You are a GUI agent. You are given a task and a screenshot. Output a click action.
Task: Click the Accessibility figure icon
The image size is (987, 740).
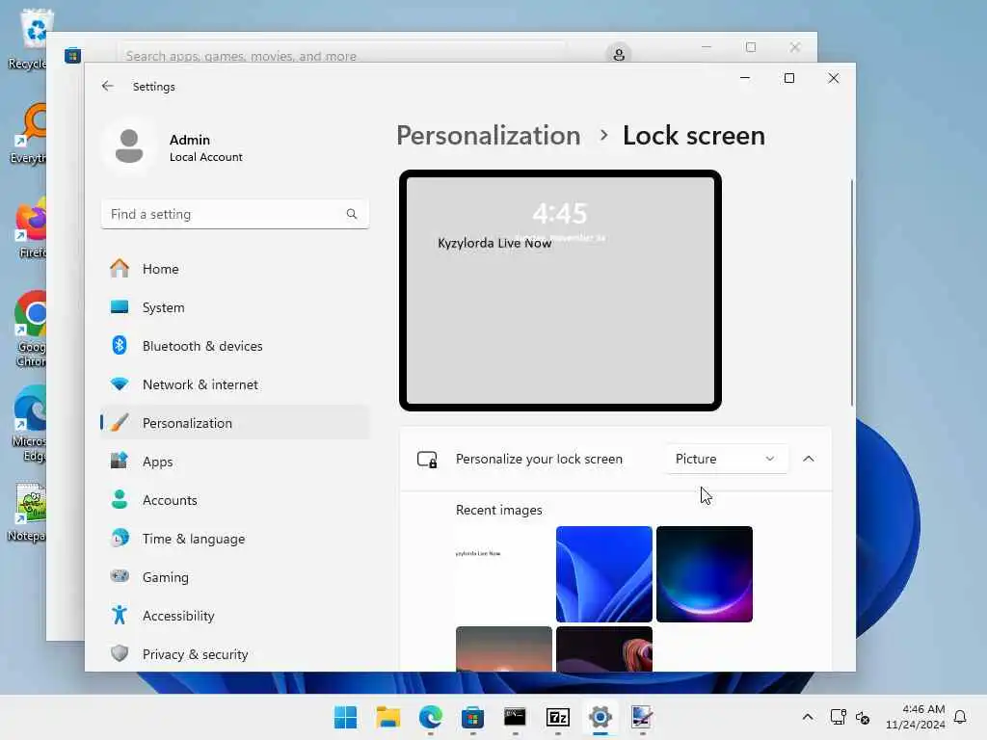(119, 615)
